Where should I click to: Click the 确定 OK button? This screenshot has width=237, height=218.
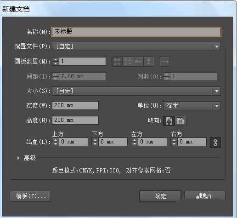tap(160, 196)
